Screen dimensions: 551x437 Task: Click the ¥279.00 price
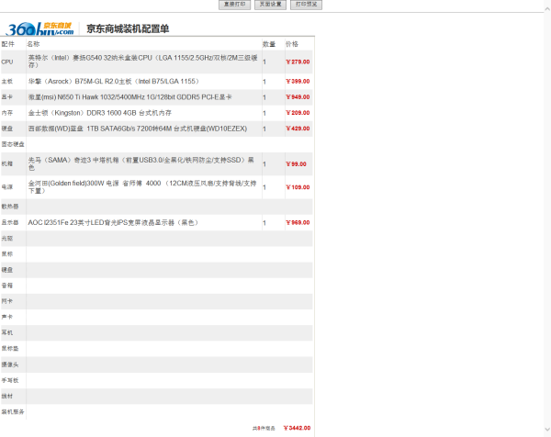298,62
